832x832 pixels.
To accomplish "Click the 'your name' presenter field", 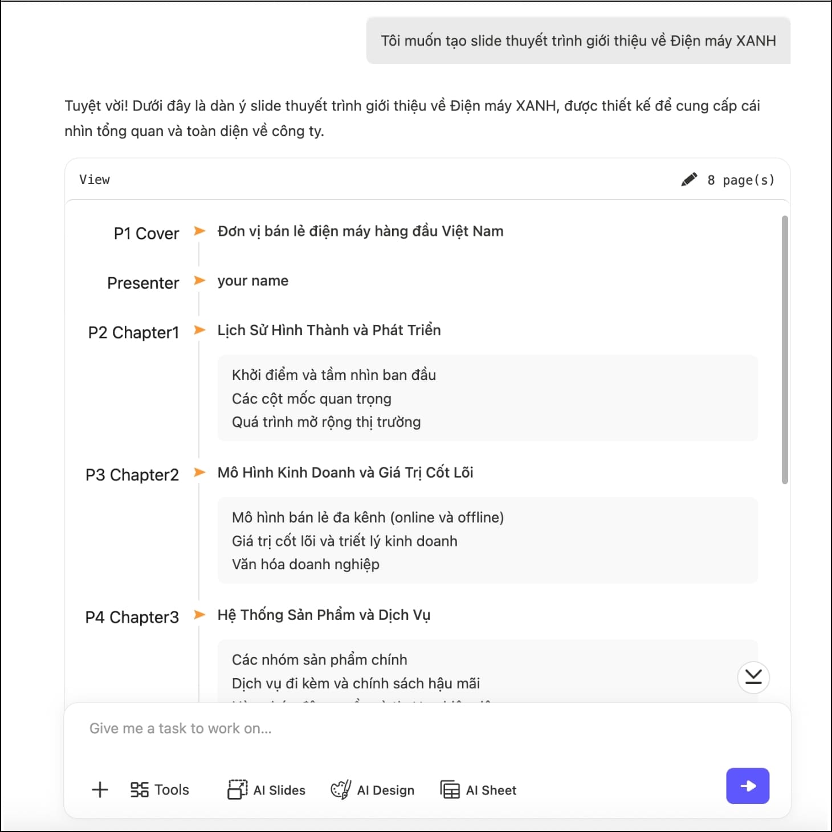I will (x=252, y=281).
